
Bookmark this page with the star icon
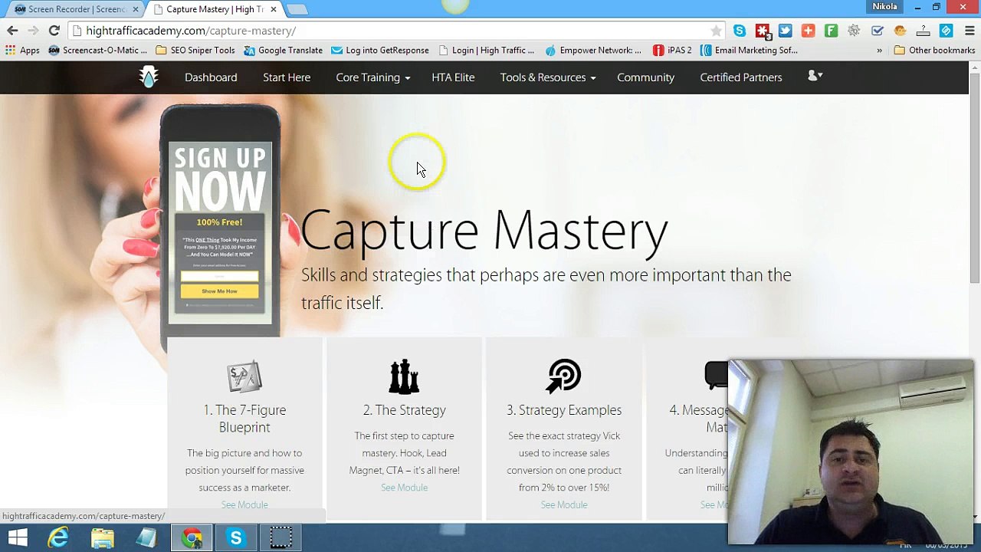click(x=716, y=31)
